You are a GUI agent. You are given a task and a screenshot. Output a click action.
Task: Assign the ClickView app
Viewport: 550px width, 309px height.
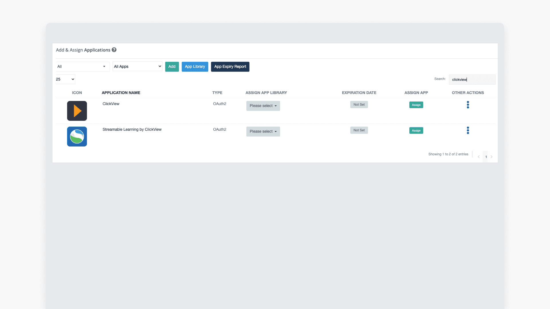416,105
